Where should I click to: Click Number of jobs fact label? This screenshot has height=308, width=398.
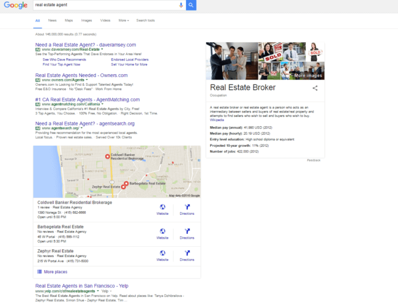(x=223, y=151)
